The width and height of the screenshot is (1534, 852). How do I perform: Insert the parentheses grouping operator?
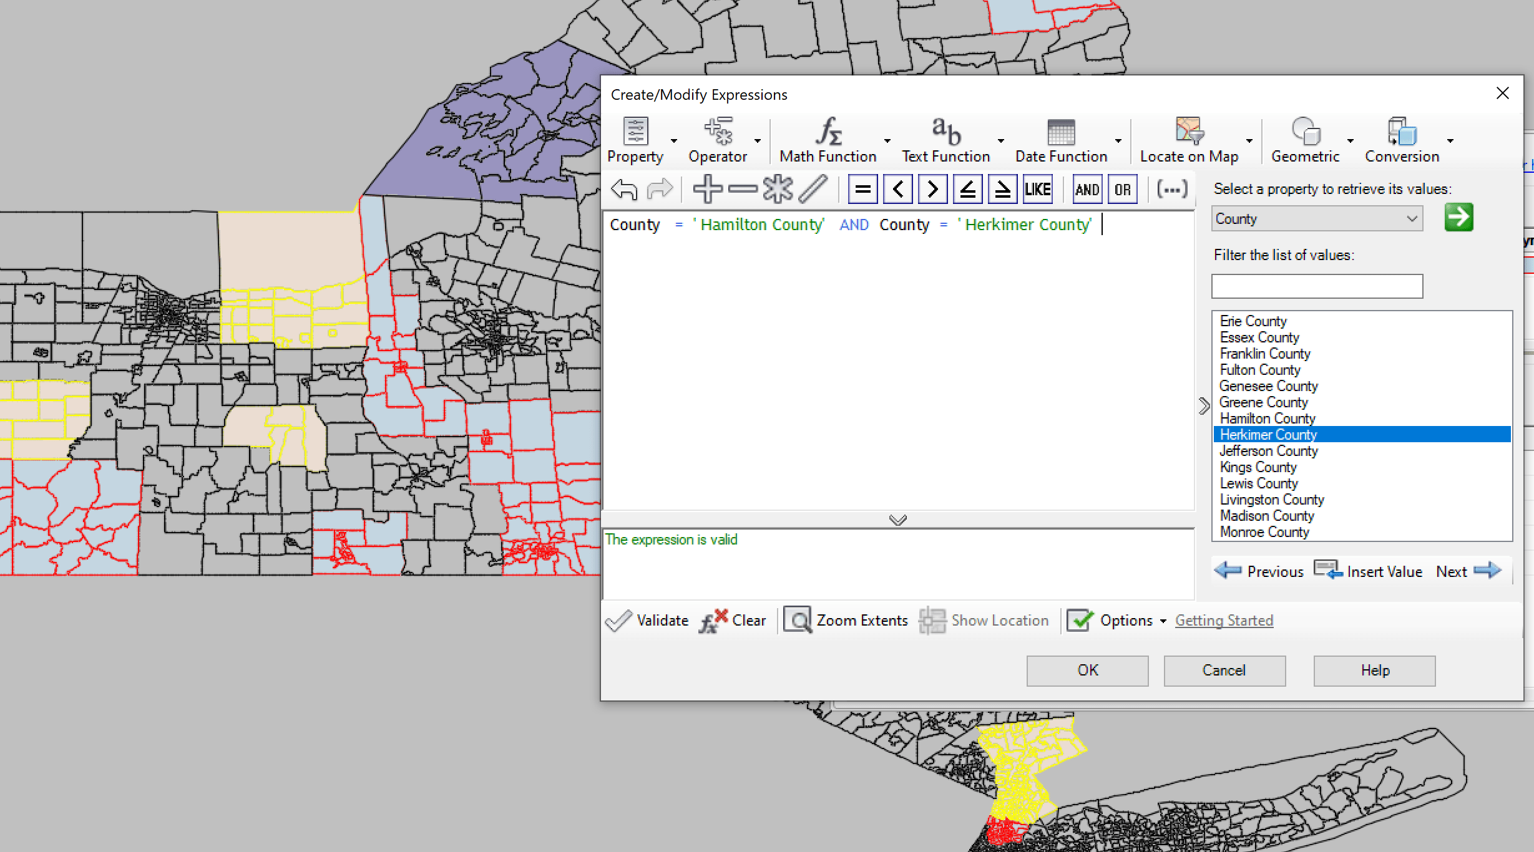[x=1171, y=189]
